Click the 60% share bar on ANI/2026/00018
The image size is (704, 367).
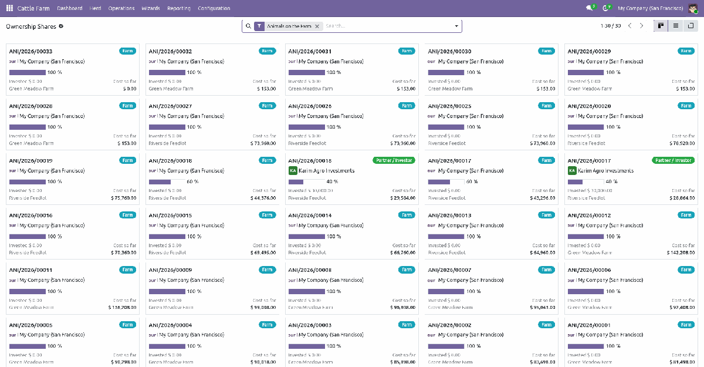point(167,181)
